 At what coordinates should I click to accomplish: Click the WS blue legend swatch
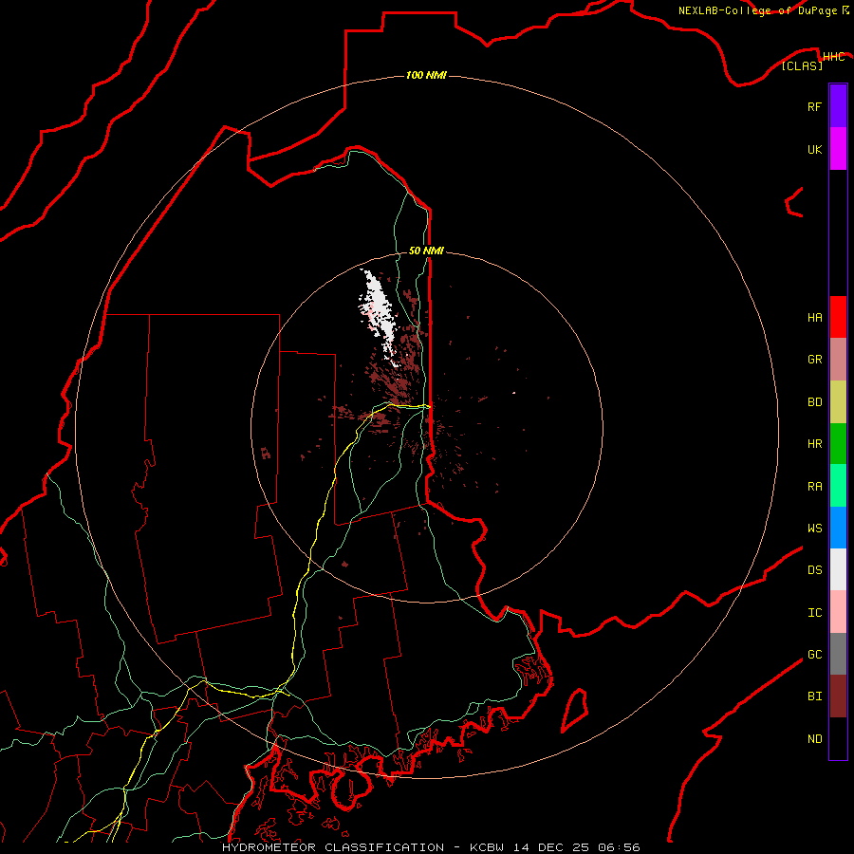(838, 528)
